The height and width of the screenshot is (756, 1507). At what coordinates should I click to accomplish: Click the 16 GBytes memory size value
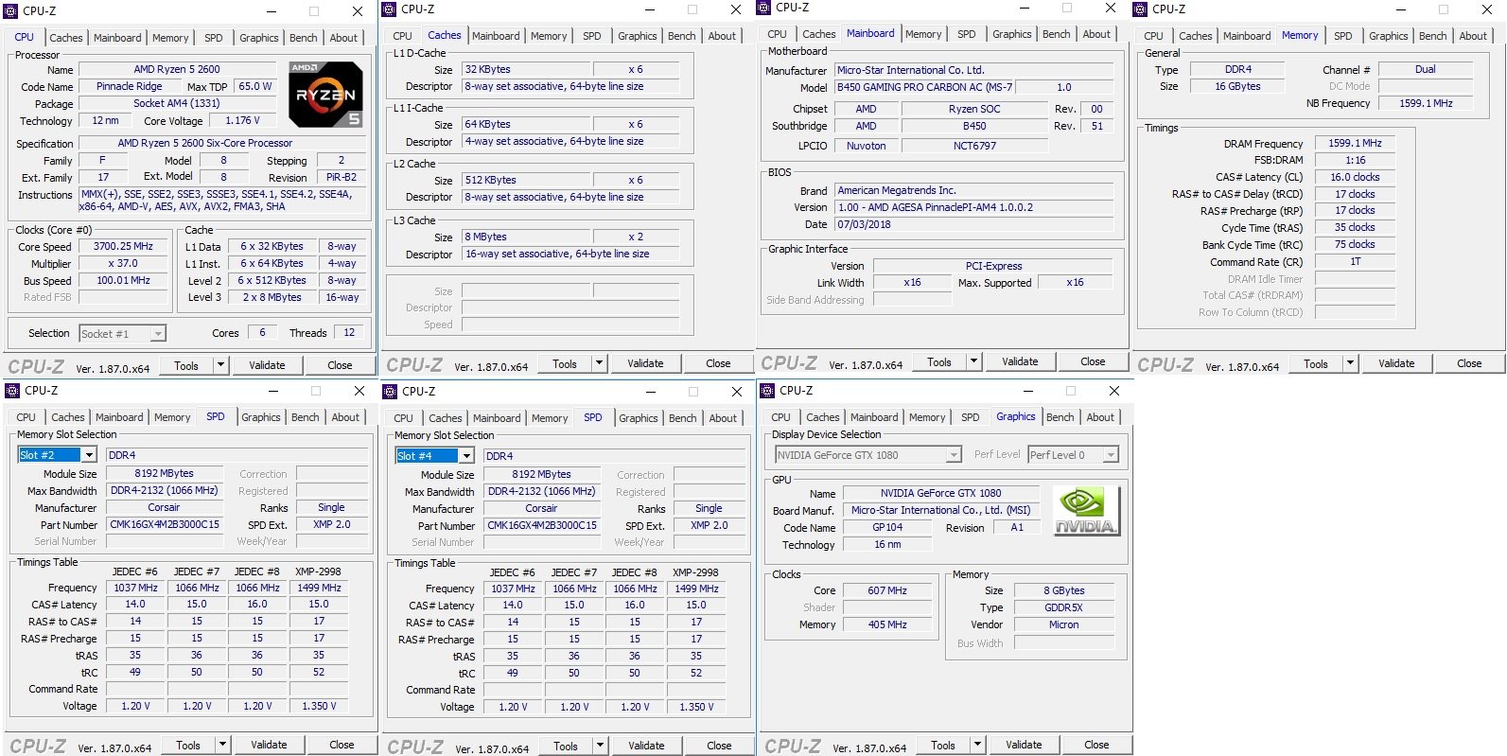(1237, 86)
